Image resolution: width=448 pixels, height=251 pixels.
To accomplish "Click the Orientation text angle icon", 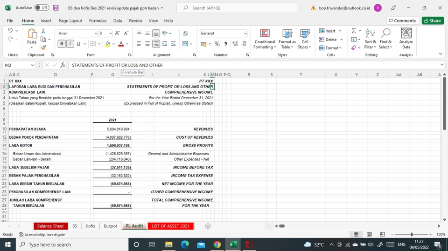I will point(165,34).
